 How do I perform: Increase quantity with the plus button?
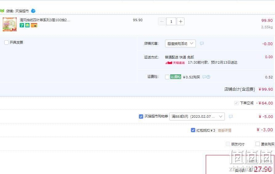point(181,22)
